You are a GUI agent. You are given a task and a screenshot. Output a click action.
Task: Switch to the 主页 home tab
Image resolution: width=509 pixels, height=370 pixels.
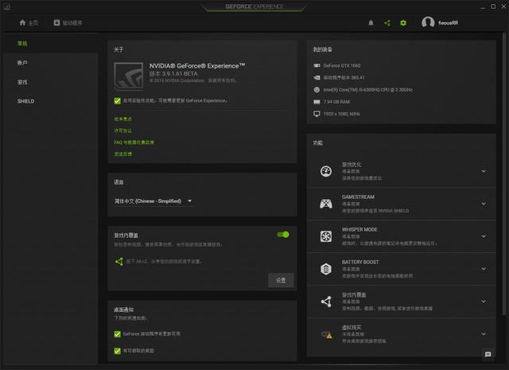point(29,23)
